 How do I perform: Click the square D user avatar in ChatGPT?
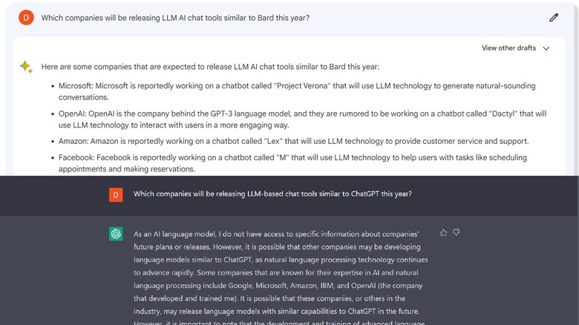116,194
